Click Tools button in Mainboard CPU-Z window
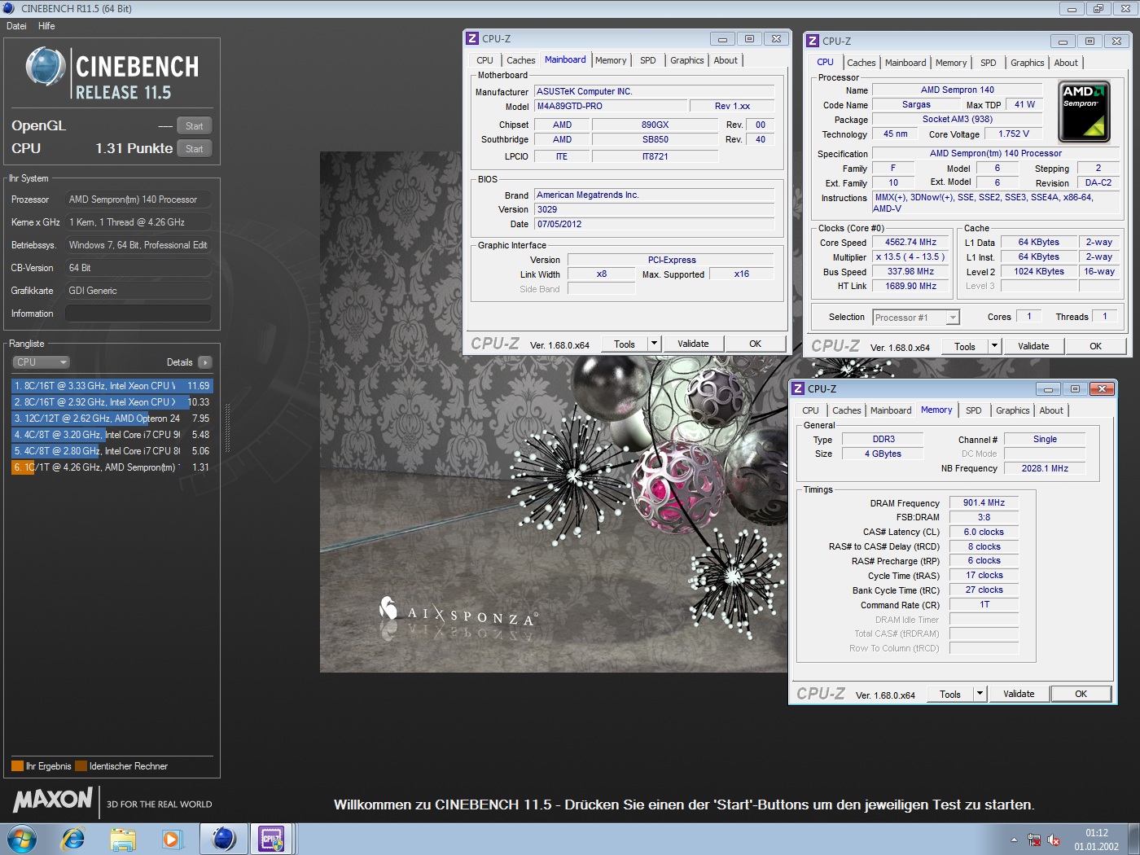Viewport: 1140px width, 855px height. pos(625,344)
